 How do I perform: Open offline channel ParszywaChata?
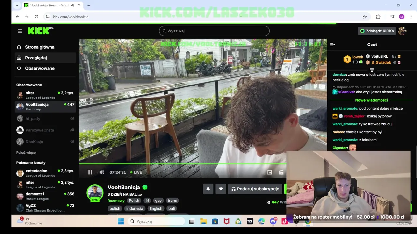point(45,130)
